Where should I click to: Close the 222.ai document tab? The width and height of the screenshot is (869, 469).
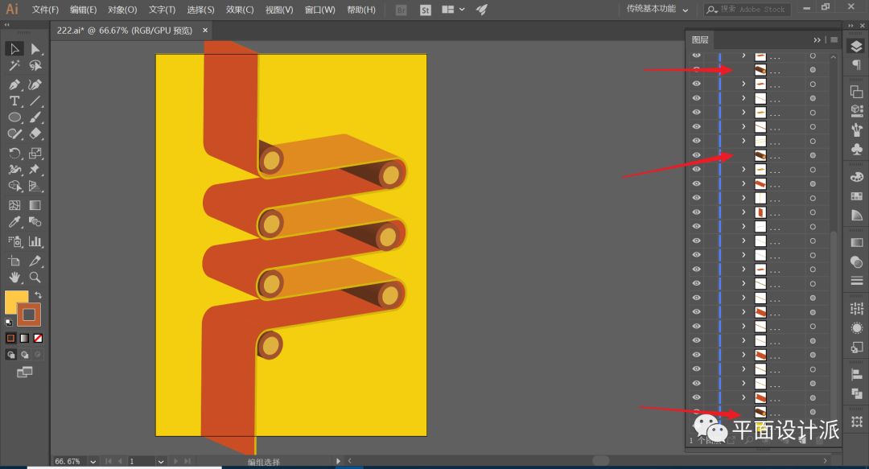[x=204, y=30]
